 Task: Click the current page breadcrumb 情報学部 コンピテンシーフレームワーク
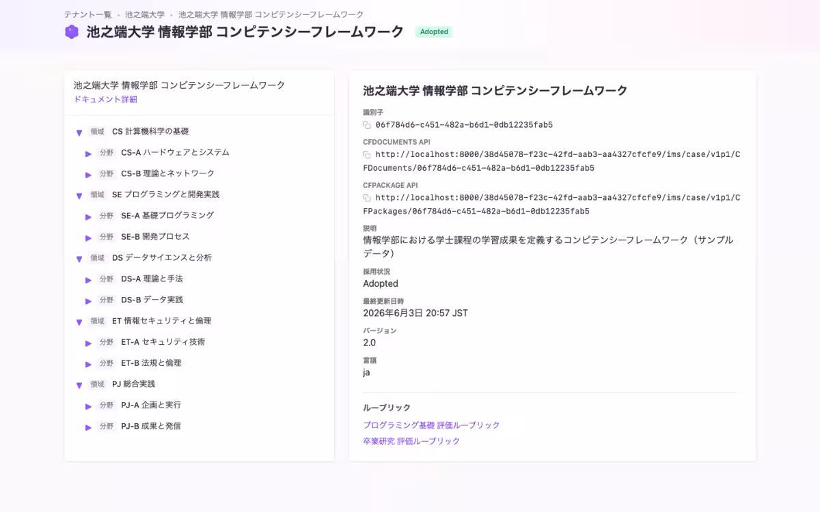tap(271, 14)
